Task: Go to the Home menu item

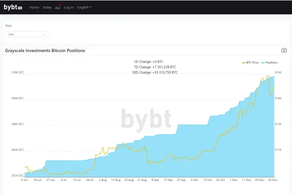Action: coord(35,7)
